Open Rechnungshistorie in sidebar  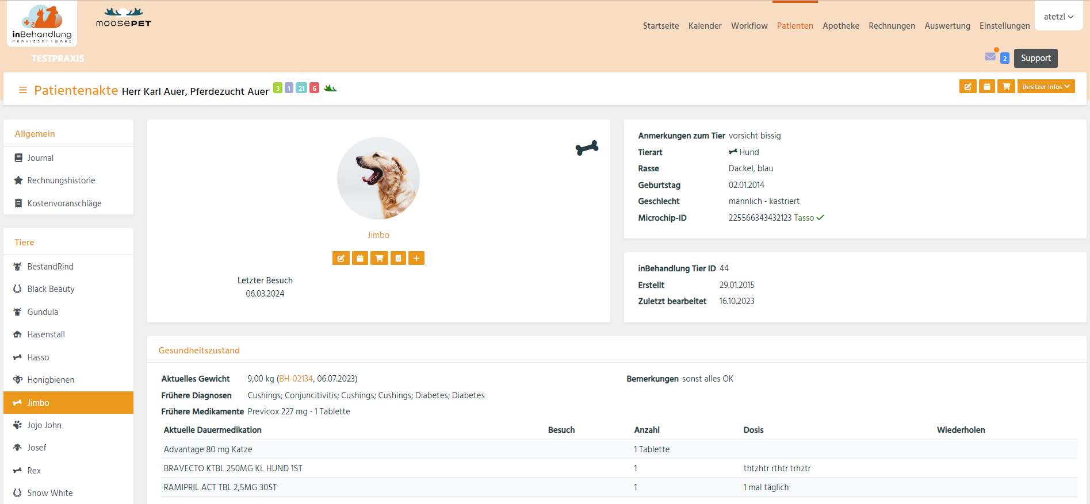pyautogui.click(x=68, y=180)
